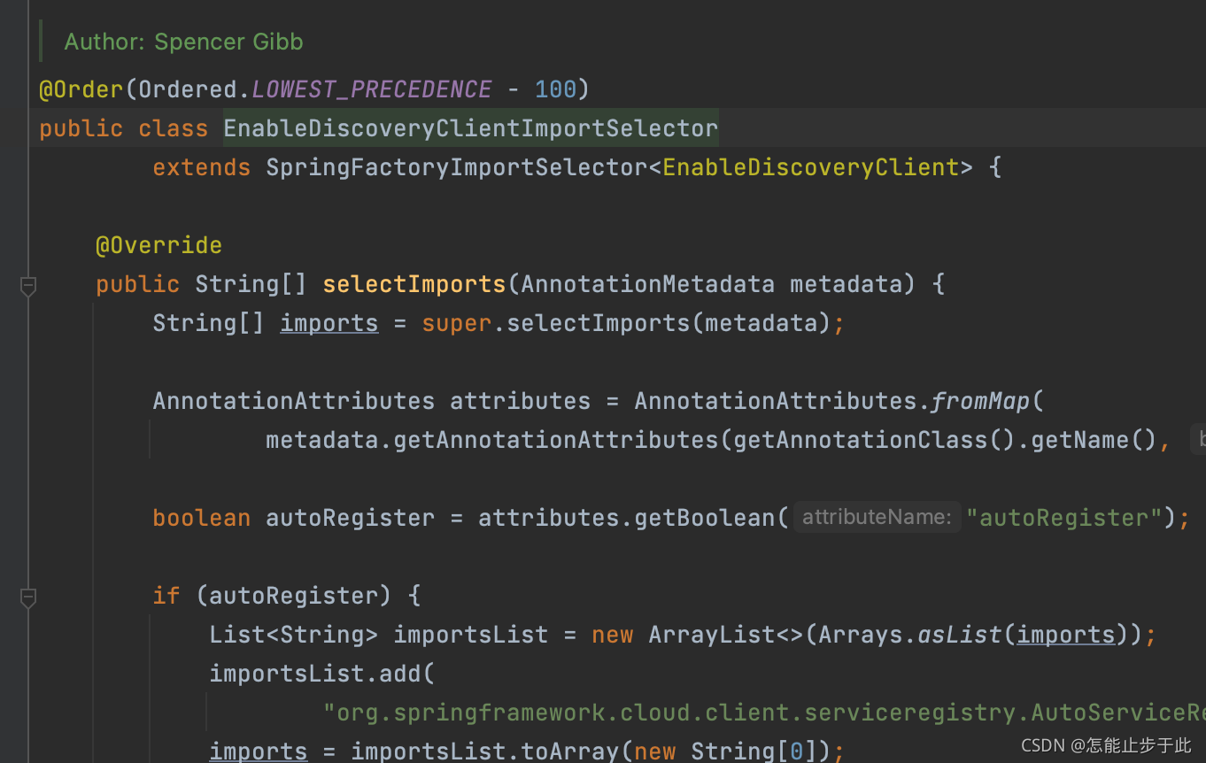
Task: Collapse the if (autoRegister) block fold marker
Action: point(28,597)
